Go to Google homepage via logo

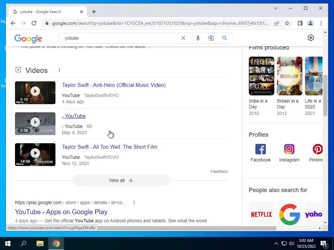point(28,38)
